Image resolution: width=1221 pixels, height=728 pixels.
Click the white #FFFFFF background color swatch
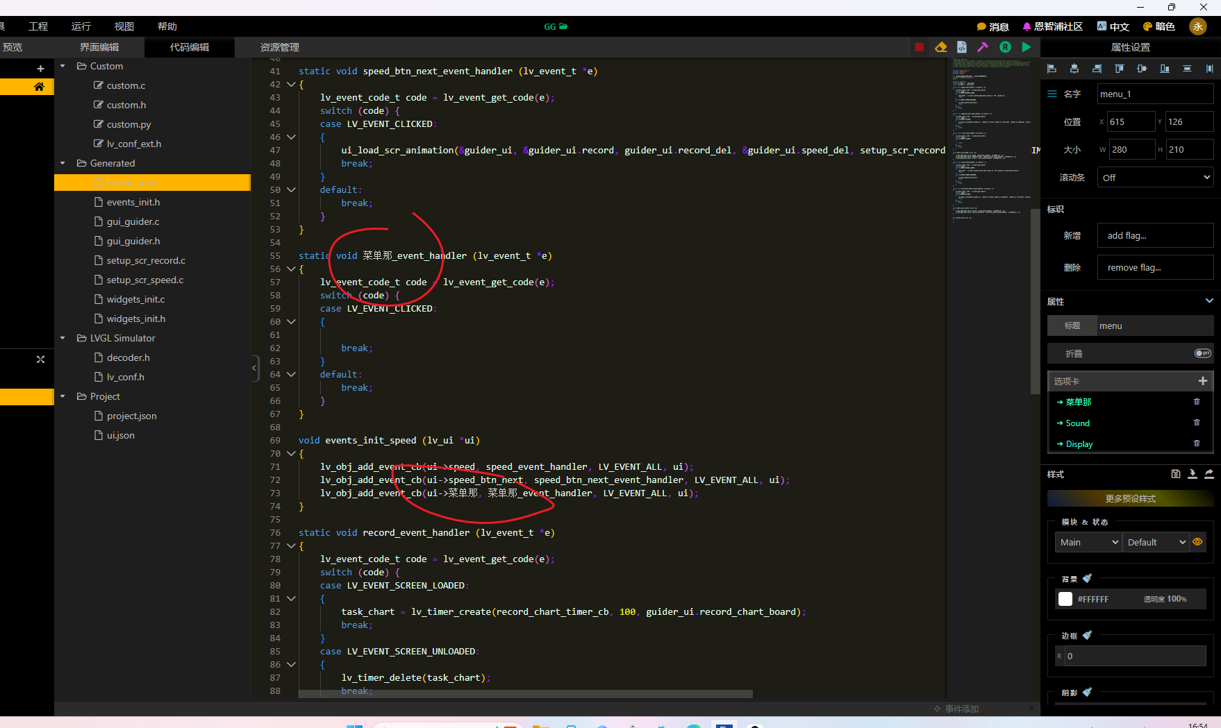tap(1065, 599)
